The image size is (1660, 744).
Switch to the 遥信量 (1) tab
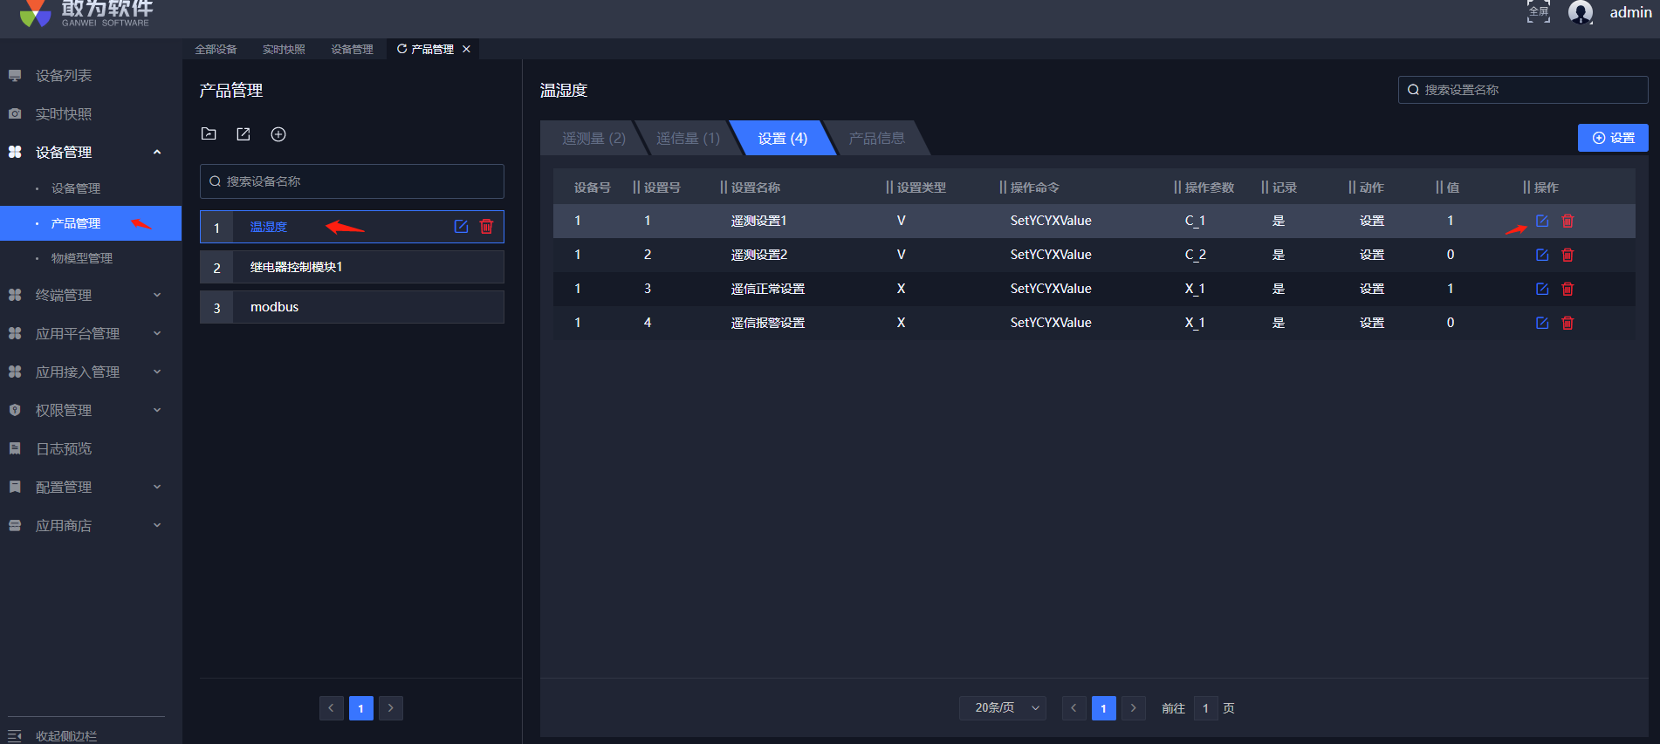pos(688,139)
